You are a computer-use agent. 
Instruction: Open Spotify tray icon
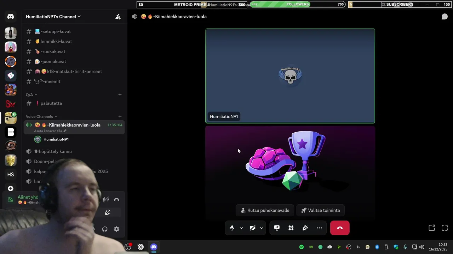[x=302, y=247]
